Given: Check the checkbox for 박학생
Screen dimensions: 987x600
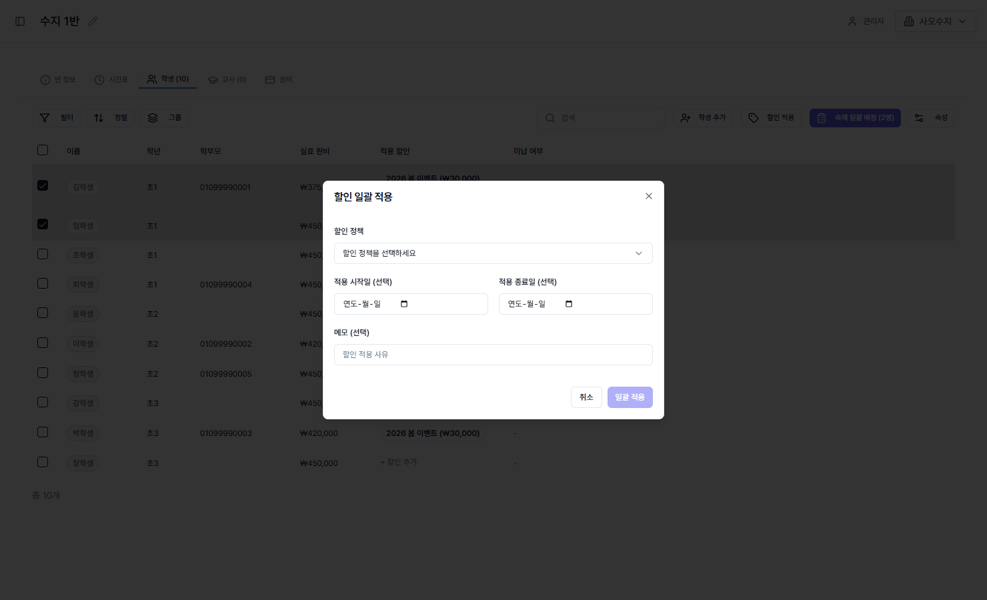Looking at the screenshot, I should click(43, 432).
